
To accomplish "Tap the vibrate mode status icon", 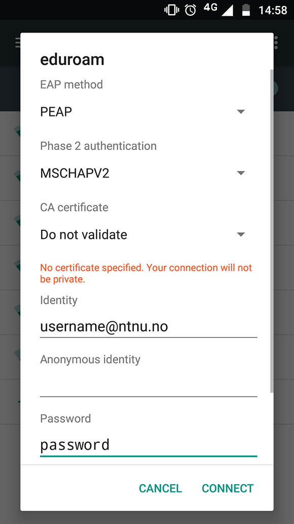I will point(172,10).
